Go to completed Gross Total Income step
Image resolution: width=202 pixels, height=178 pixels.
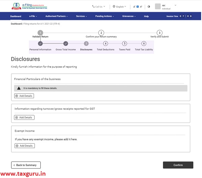pyautogui.click(x=66, y=43)
